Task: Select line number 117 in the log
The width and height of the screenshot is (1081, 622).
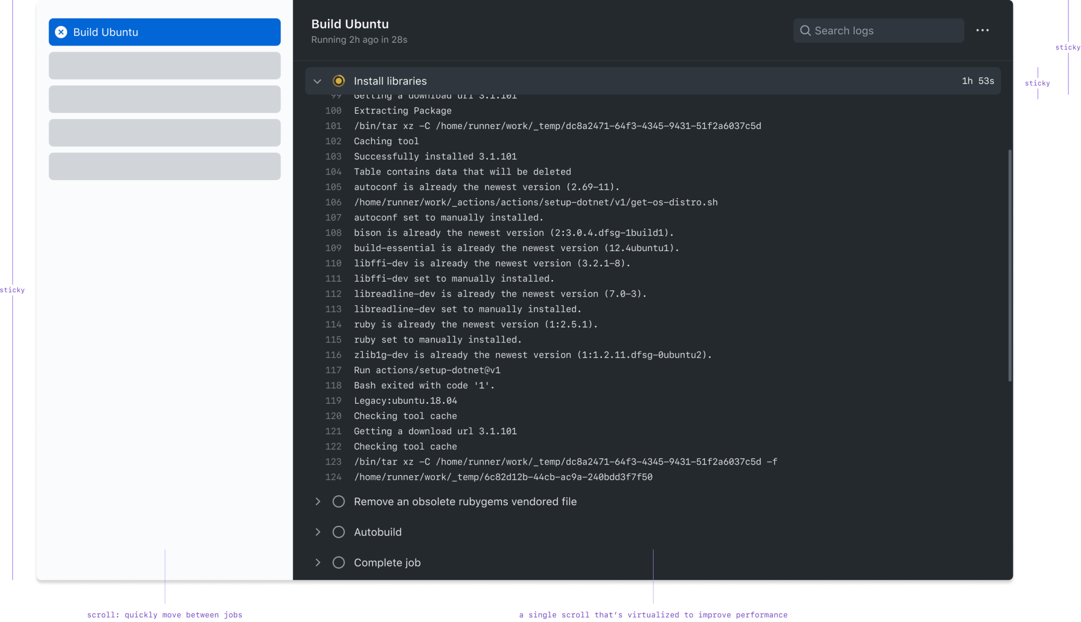Action: click(x=333, y=370)
